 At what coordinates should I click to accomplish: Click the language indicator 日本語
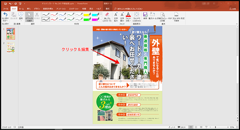click(x=21, y=127)
